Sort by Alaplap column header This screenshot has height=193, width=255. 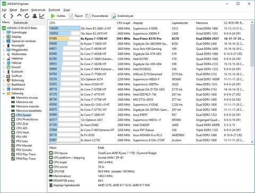(x=151, y=23)
